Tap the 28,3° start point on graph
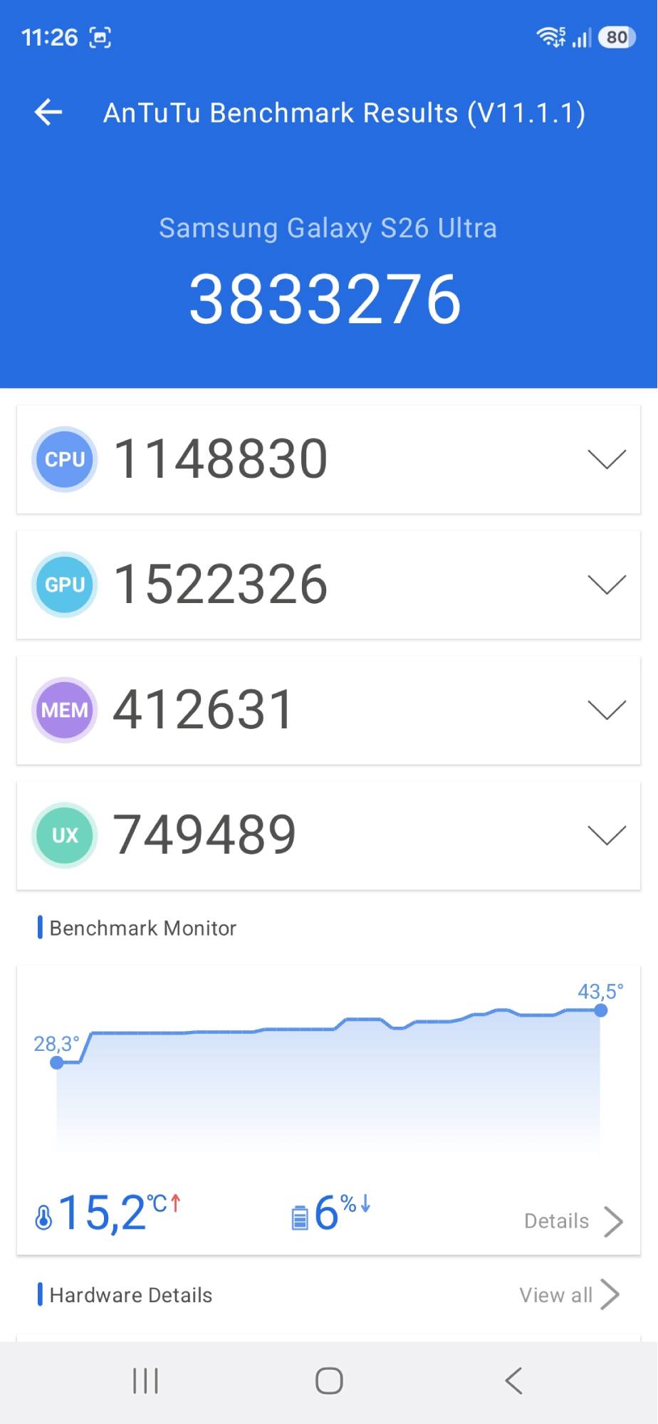The height and width of the screenshot is (1424, 658). 57,1063
